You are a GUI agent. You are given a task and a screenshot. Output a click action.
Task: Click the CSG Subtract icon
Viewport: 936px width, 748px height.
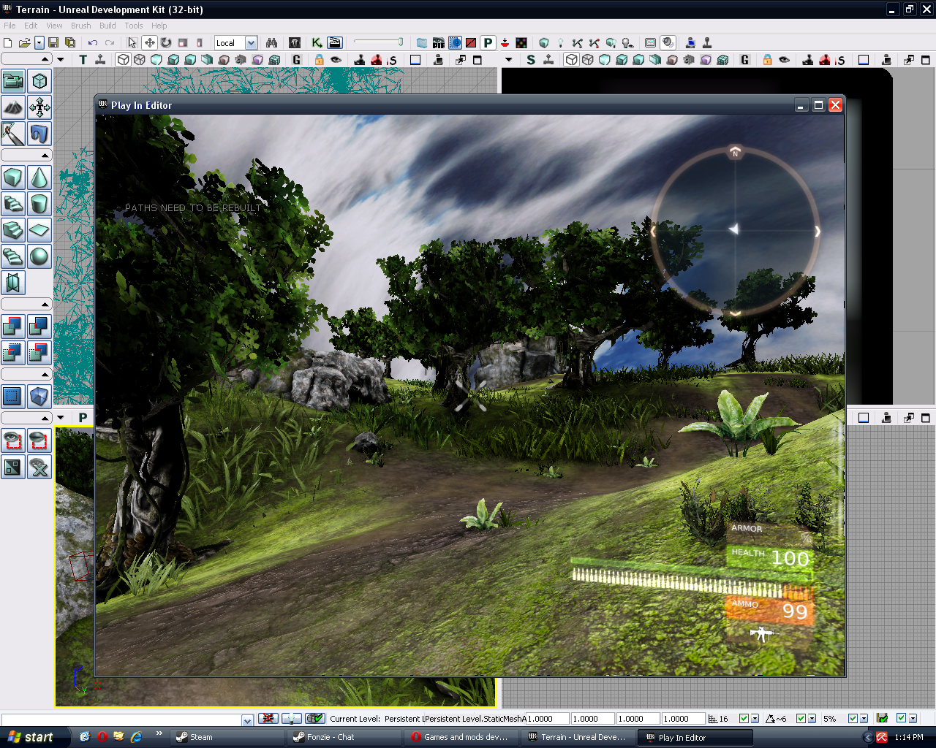tap(39, 327)
